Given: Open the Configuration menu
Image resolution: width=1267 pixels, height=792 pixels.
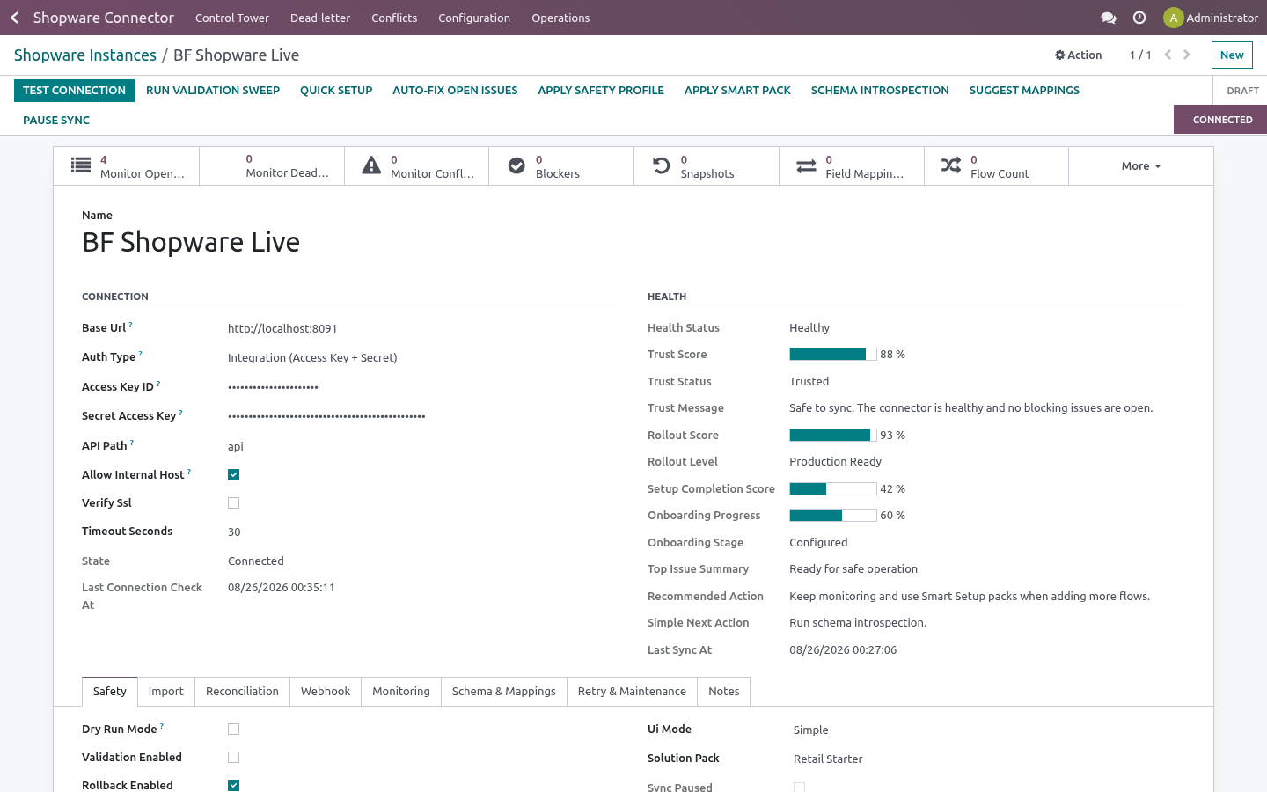Looking at the screenshot, I should click(474, 18).
